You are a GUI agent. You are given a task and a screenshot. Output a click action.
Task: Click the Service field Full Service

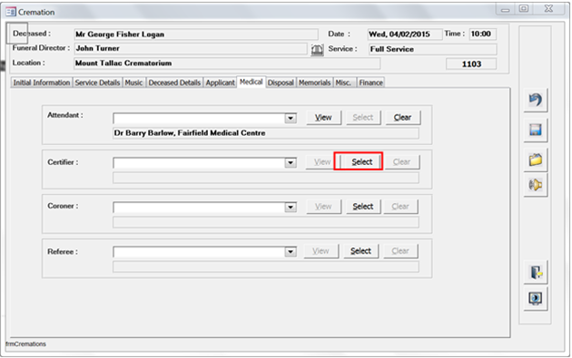(x=432, y=49)
